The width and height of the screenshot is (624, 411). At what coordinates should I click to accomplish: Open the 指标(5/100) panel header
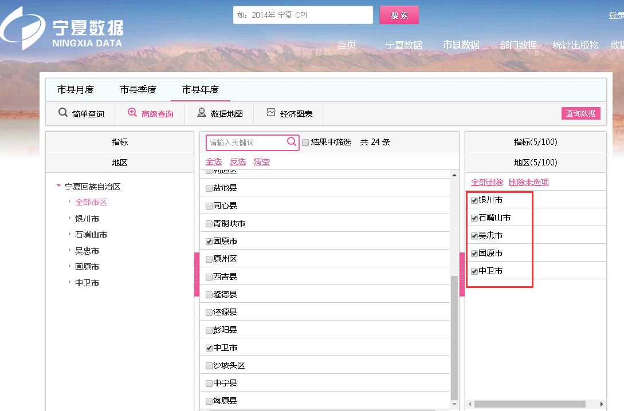tap(536, 142)
